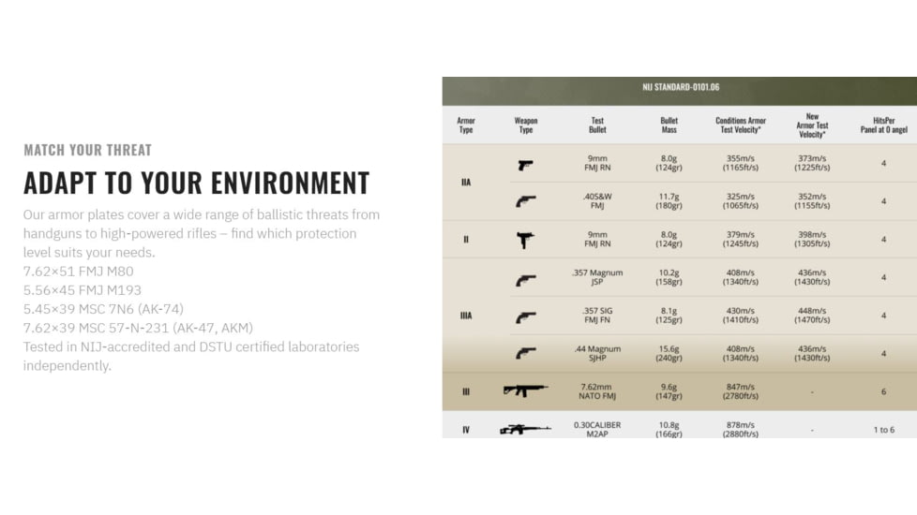Click the Bullet Mass column header
This screenshot has height=515, width=917.
click(x=669, y=125)
